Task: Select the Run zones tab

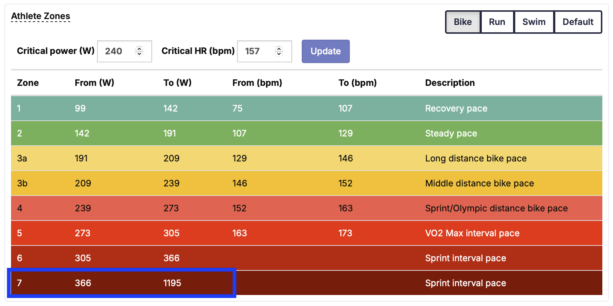Action: 497,22
